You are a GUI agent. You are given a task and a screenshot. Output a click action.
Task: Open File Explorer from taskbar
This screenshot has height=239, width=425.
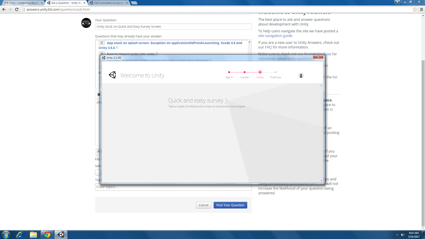(33, 235)
